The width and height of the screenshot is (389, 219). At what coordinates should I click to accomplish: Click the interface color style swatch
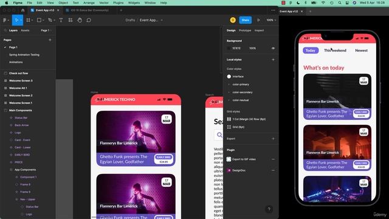tap(229, 77)
